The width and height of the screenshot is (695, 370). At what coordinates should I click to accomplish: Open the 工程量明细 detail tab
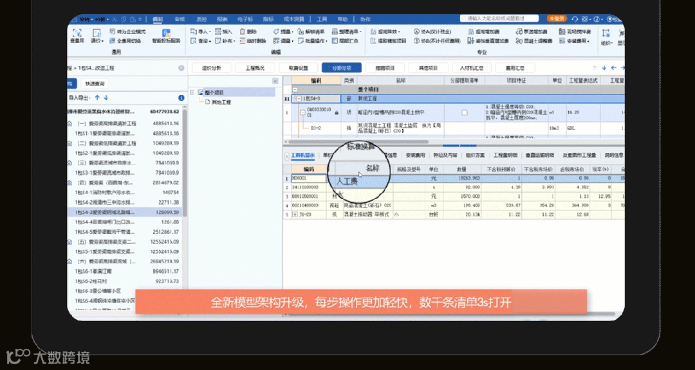point(505,155)
